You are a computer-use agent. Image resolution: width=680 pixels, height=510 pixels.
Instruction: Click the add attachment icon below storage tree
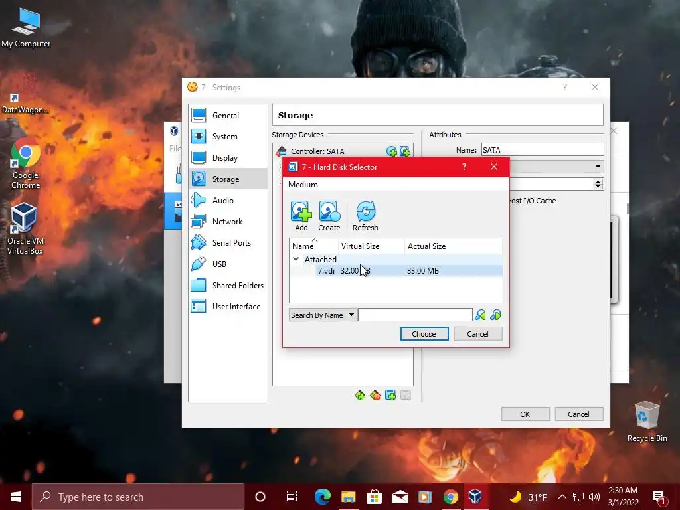(390, 396)
